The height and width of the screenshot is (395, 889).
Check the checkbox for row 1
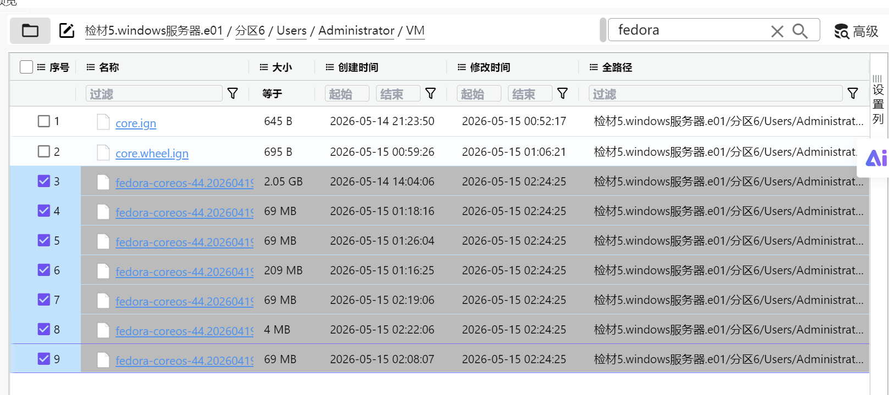44,121
